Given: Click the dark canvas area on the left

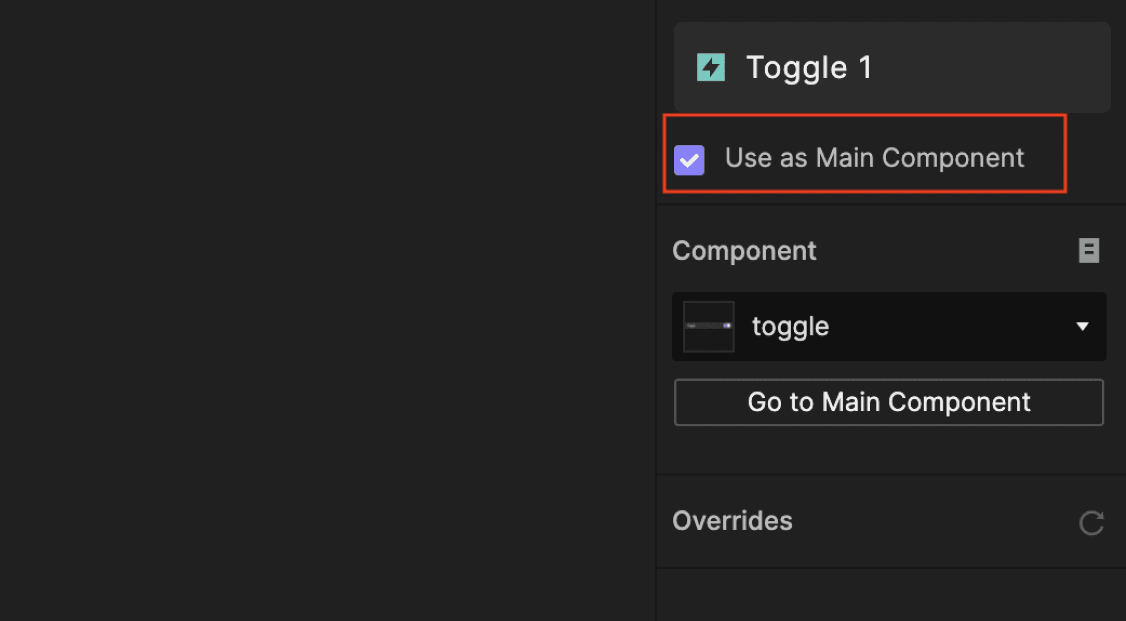Looking at the screenshot, I should pos(311,310).
